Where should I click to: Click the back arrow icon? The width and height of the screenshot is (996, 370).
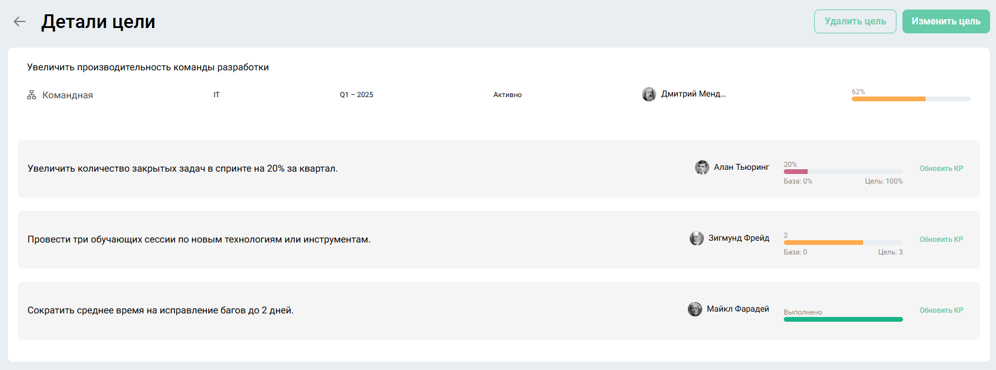coord(20,21)
